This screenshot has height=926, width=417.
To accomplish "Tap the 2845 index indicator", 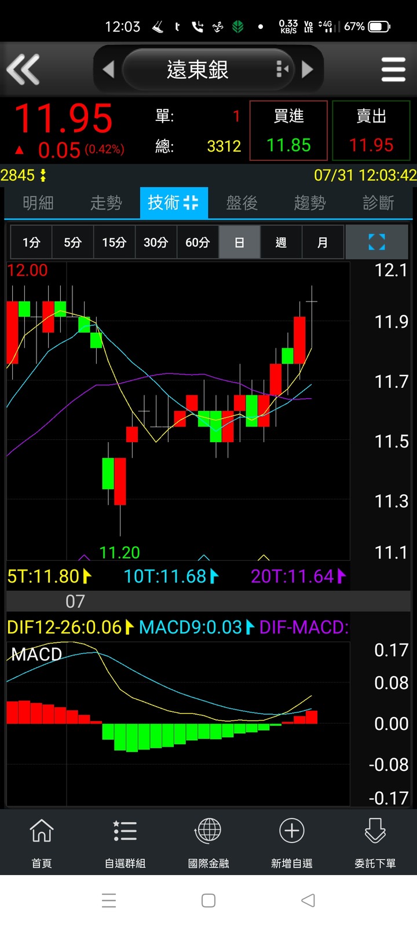I will [24, 175].
